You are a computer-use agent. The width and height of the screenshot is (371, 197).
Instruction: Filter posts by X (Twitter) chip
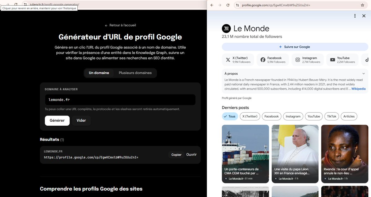250,116
